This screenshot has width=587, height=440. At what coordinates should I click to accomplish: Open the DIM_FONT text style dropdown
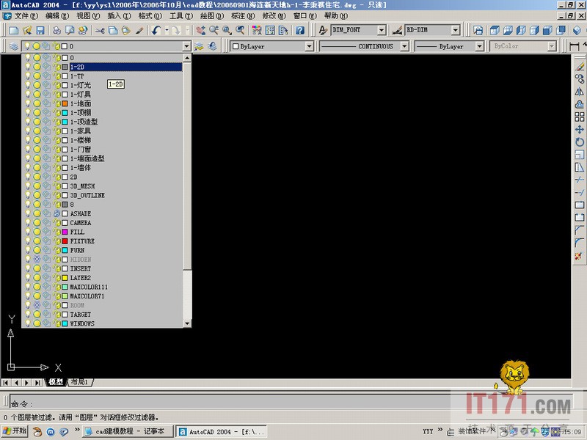pos(381,30)
